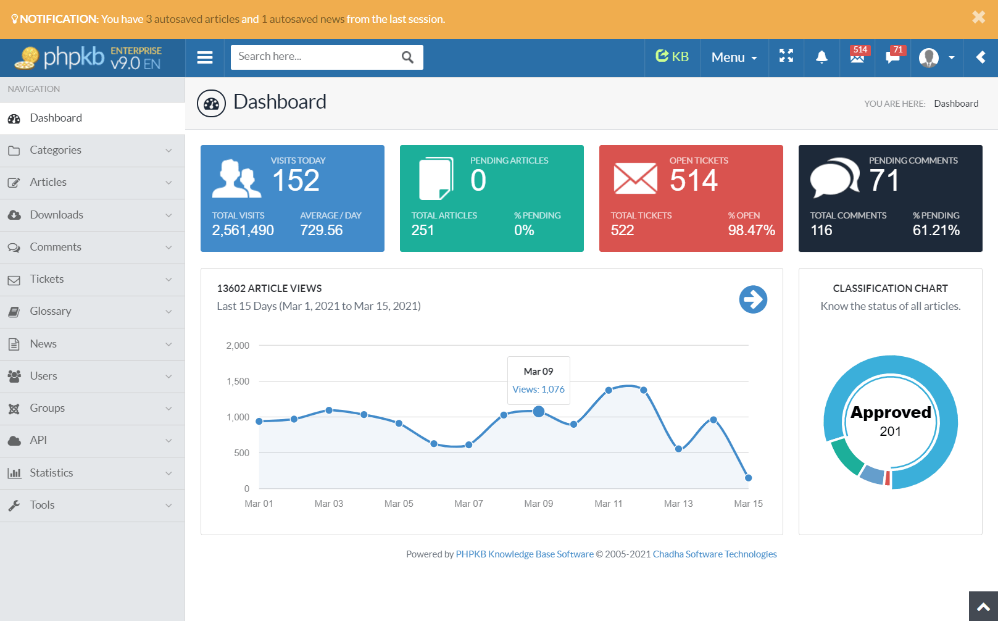998x621 pixels.
Task: Open the notifications bell
Action: [821, 57]
